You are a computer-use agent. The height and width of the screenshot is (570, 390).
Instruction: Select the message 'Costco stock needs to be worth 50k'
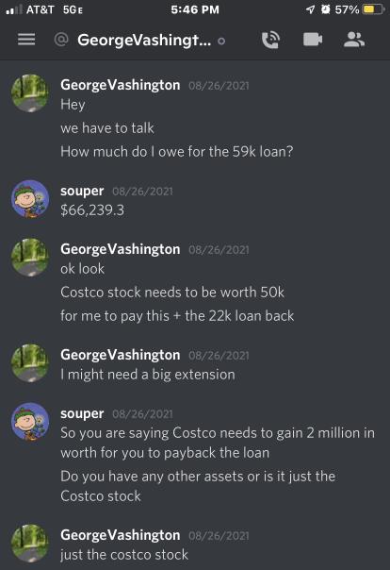click(x=172, y=293)
